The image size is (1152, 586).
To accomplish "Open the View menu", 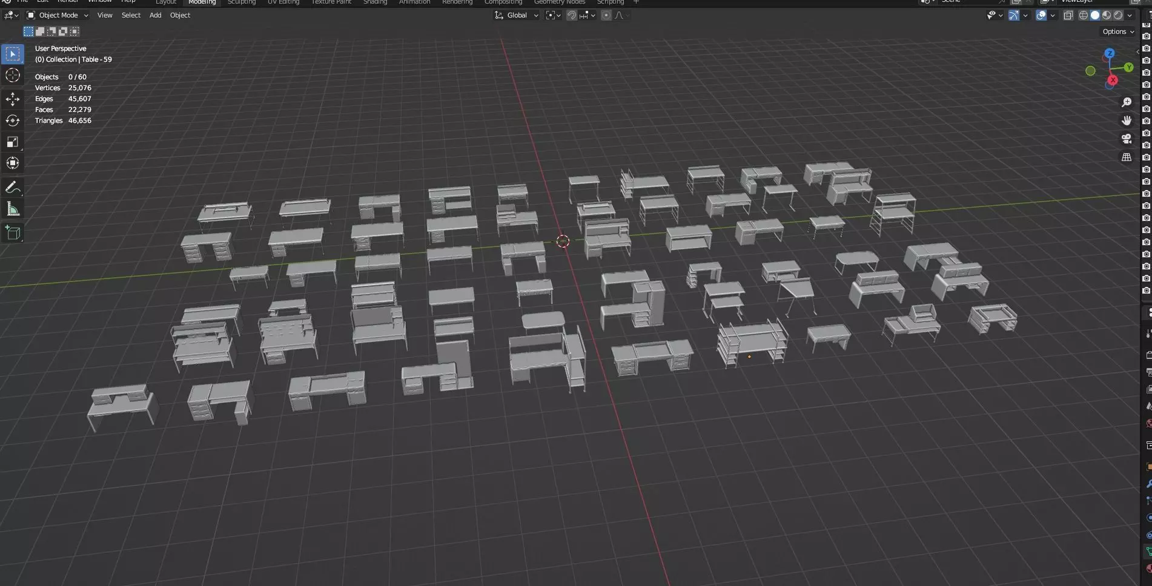I will pyautogui.click(x=105, y=15).
